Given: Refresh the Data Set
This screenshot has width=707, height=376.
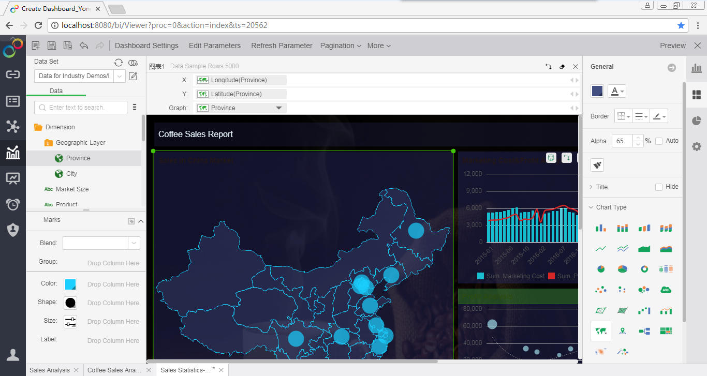Looking at the screenshot, I should (119, 63).
